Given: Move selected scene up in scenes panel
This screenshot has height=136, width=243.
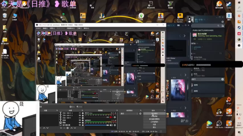Looking at the screenshot, I should 44,128.
